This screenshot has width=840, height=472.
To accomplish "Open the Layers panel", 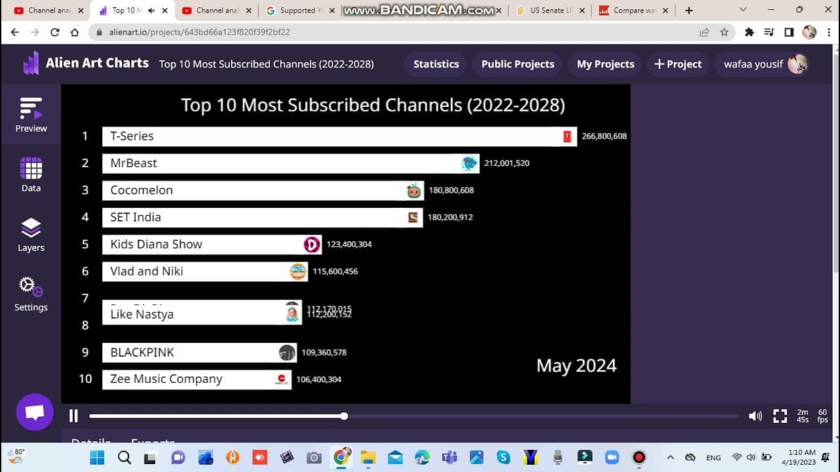I will click(31, 235).
